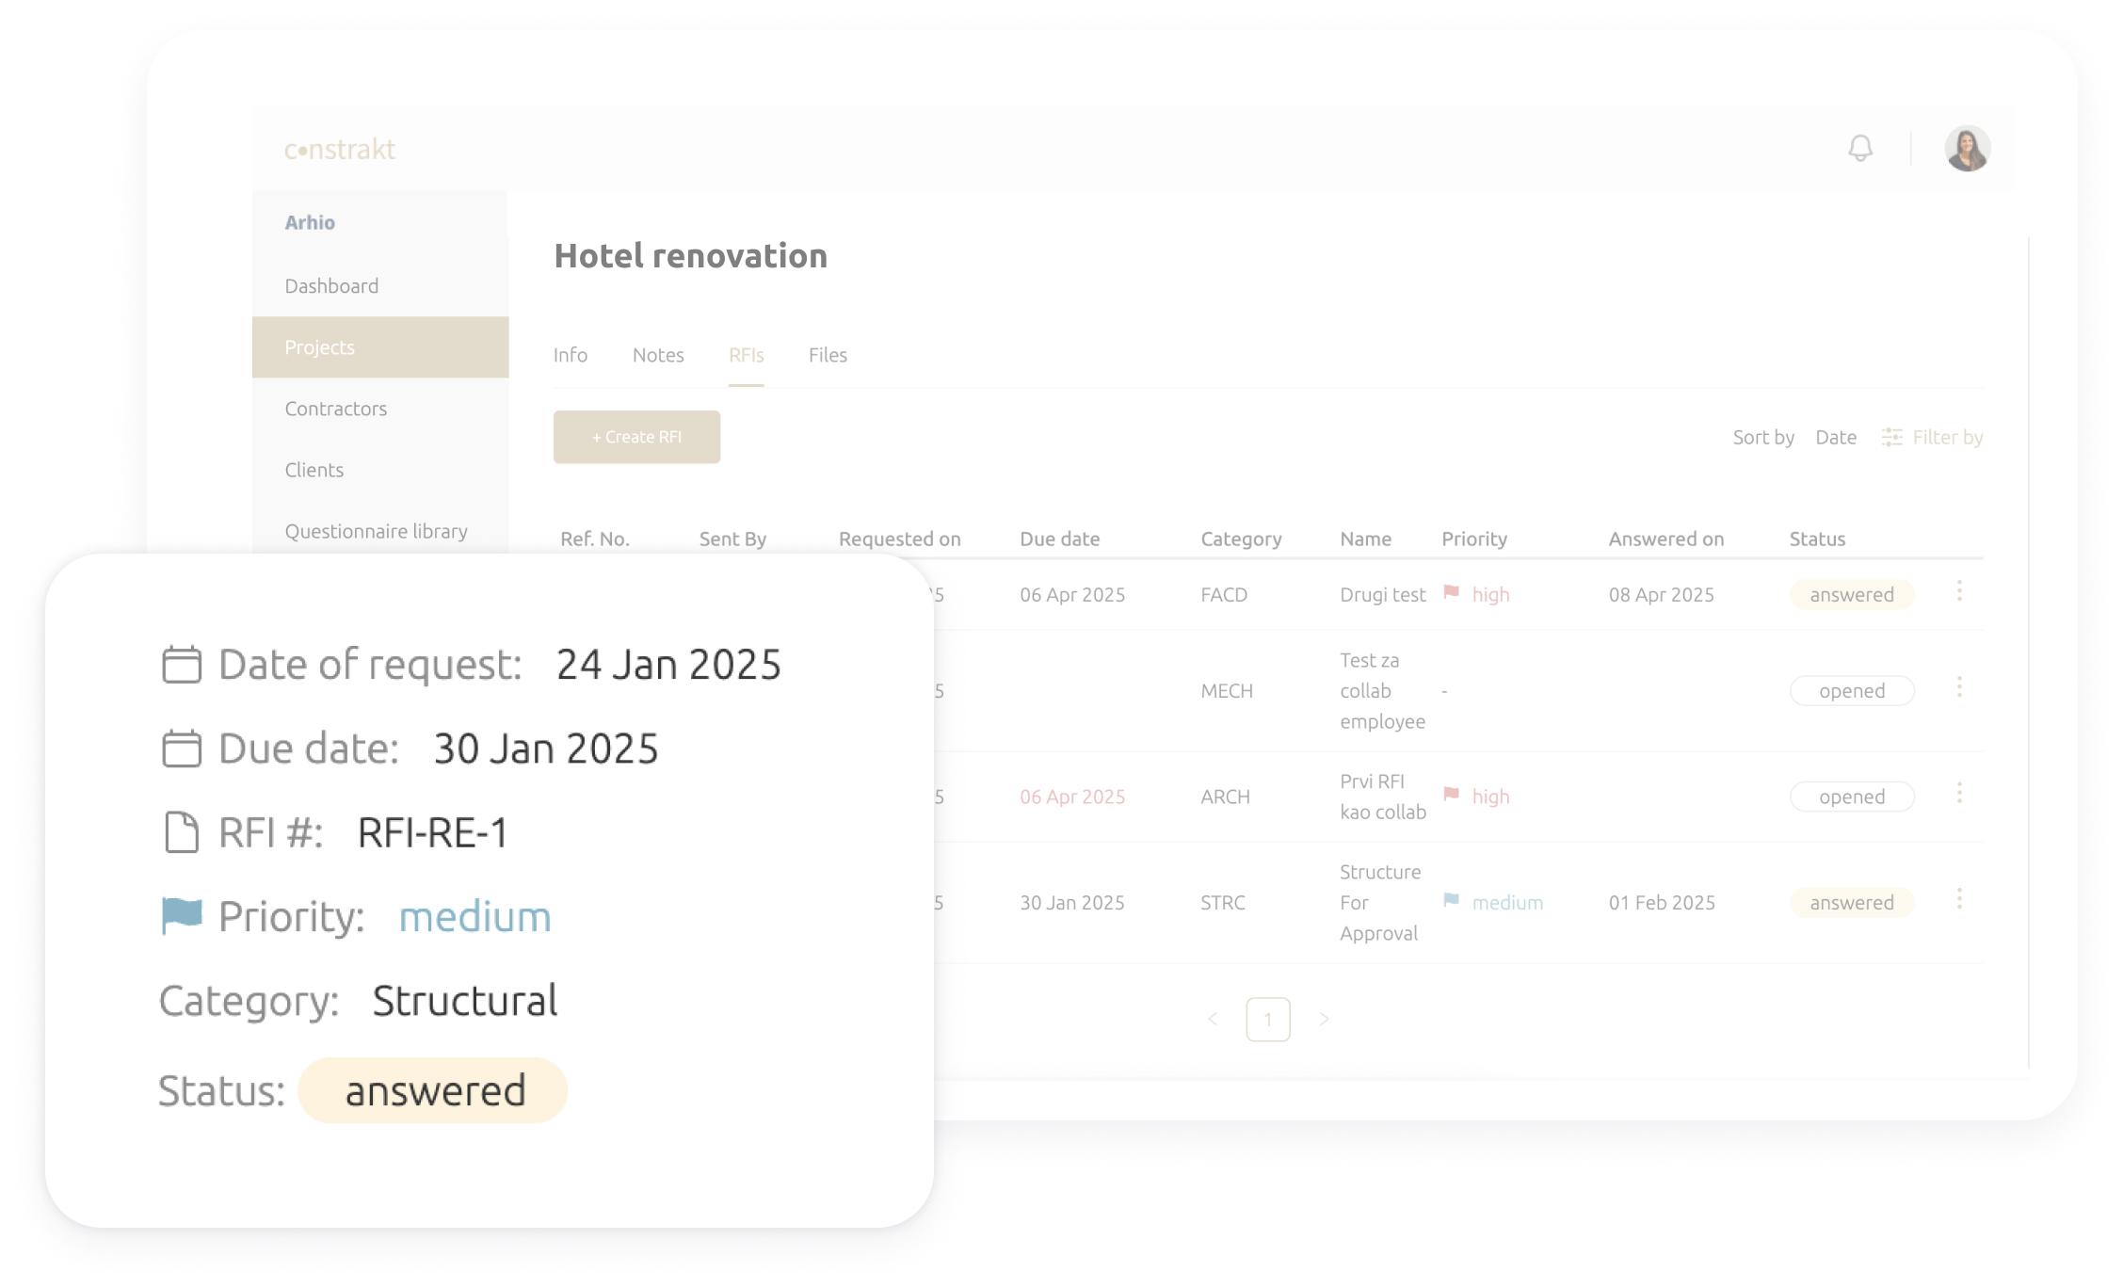The image size is (2123, 1288).
Task: Click calendar icon beside Date of request
Action: click(182, 665)
